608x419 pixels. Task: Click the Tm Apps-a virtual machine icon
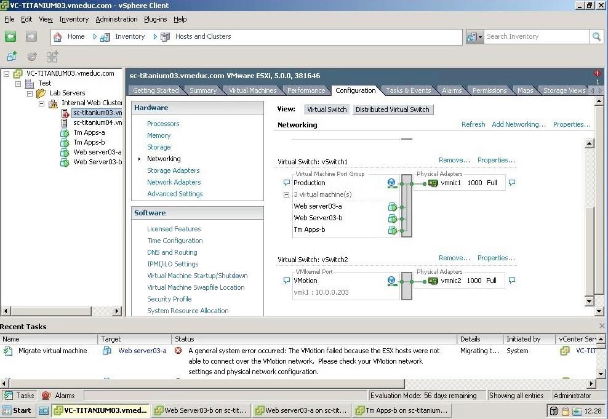click(x=65, y=133)
